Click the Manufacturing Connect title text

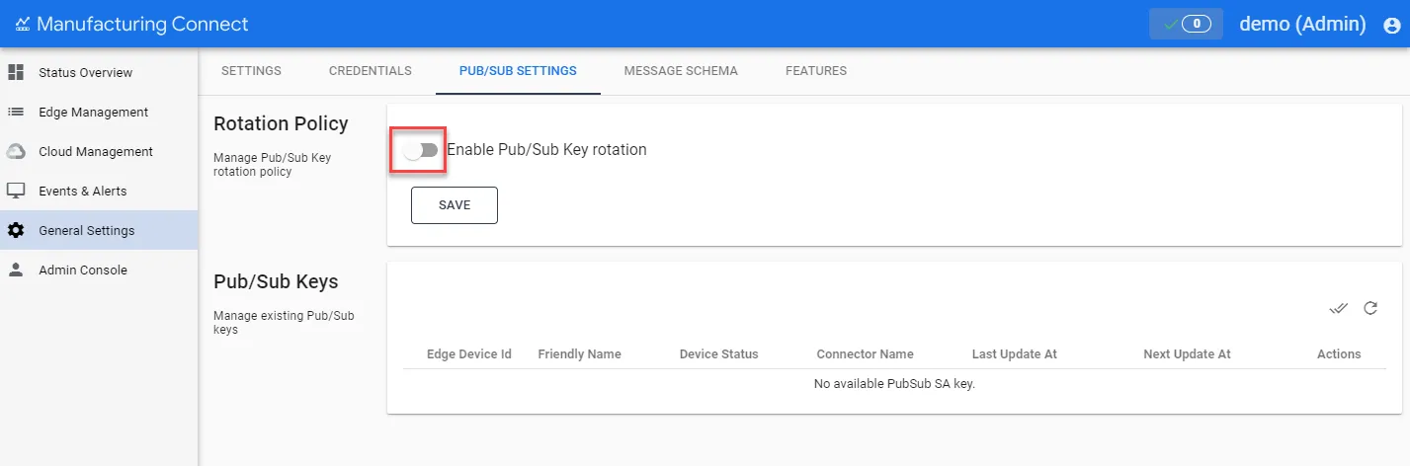tap(142, 24)
